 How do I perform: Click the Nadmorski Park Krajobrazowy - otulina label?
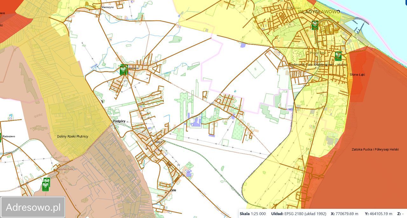tap(318, 65)
